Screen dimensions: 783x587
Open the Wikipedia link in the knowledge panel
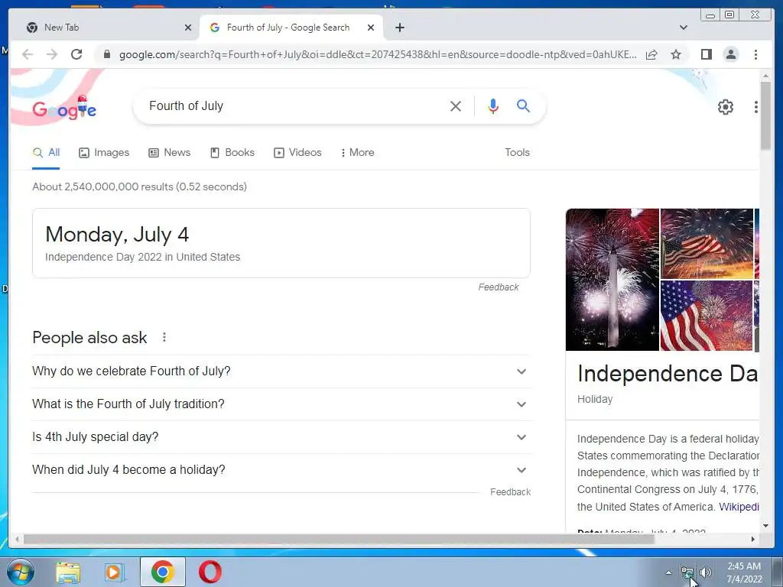pyautogui.click(x=739, y=507)
